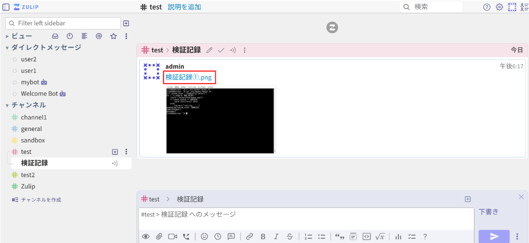Click the 説明を追加 link

(x=185, y=7)
